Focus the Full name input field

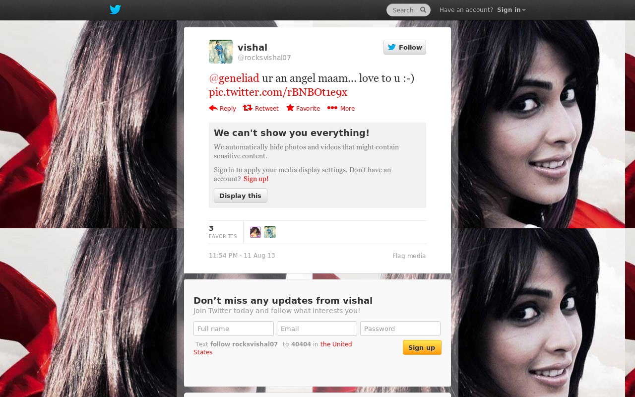(x=234, y=329)
